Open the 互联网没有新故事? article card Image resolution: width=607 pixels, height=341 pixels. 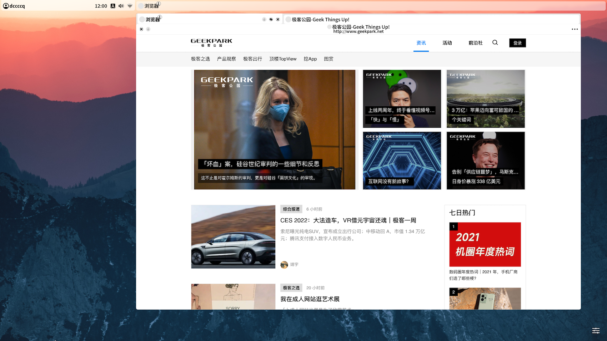pos(402,161)
